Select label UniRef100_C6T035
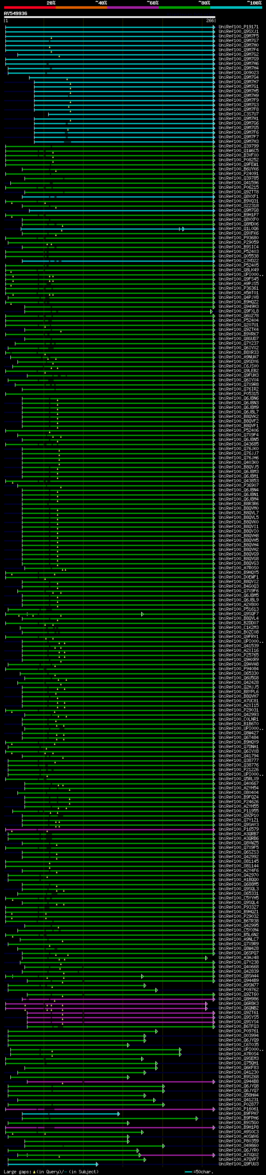This screenshot has height=1175, width=266. [239, 1045]
